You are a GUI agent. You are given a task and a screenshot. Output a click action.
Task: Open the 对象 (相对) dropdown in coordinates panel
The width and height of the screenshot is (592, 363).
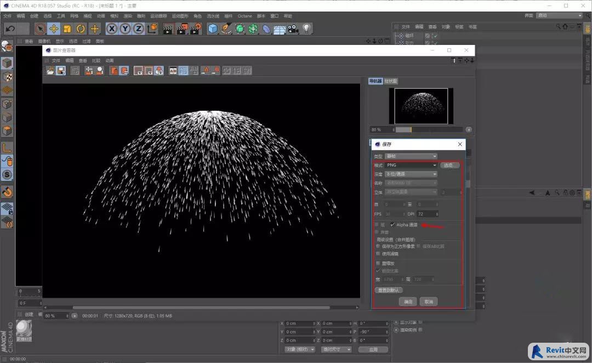[300, 349]
